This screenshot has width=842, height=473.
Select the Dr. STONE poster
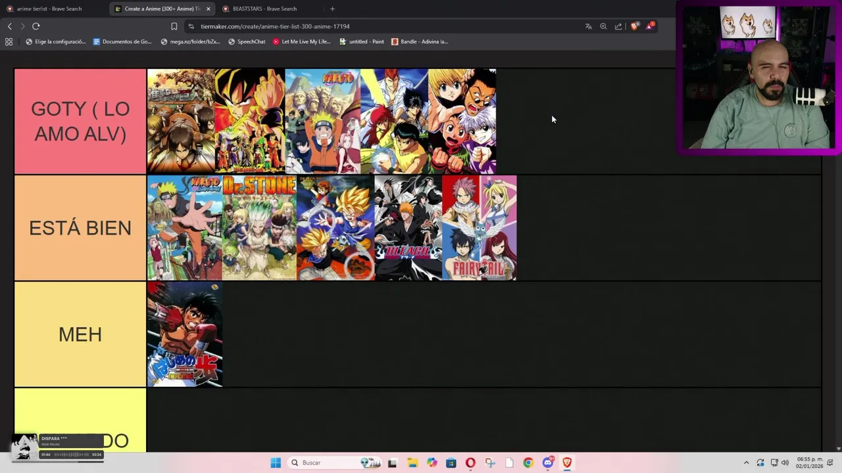(x=259, y=228)
